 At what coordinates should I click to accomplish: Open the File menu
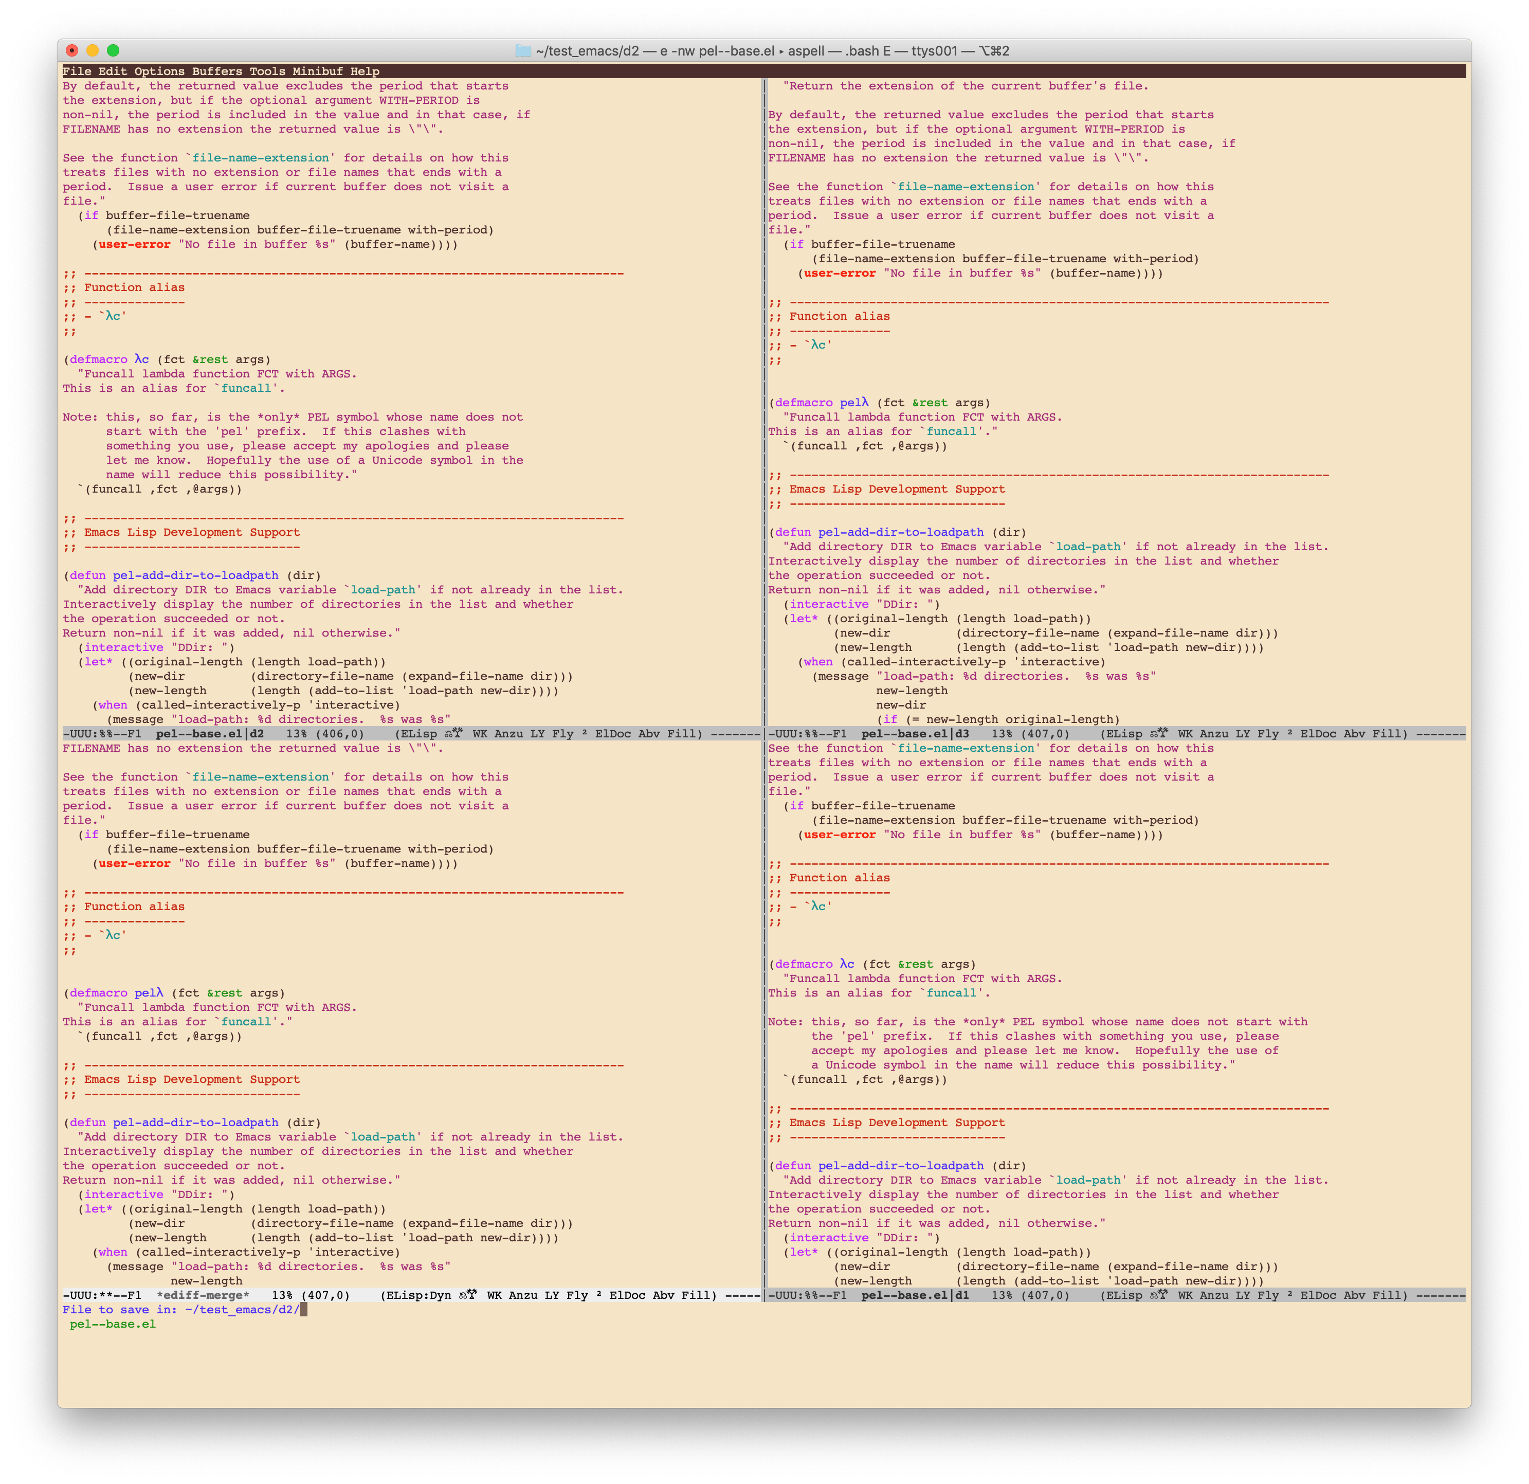(77, 71)
